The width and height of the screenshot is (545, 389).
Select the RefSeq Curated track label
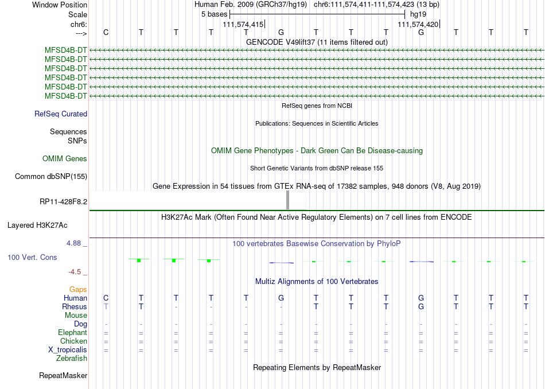coord(61,114)
